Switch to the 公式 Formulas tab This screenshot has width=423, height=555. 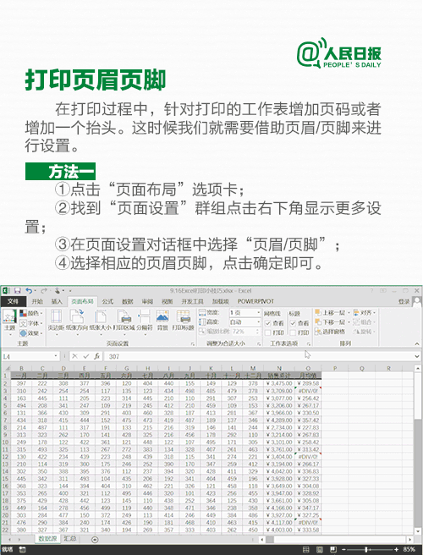click(107, 301)
